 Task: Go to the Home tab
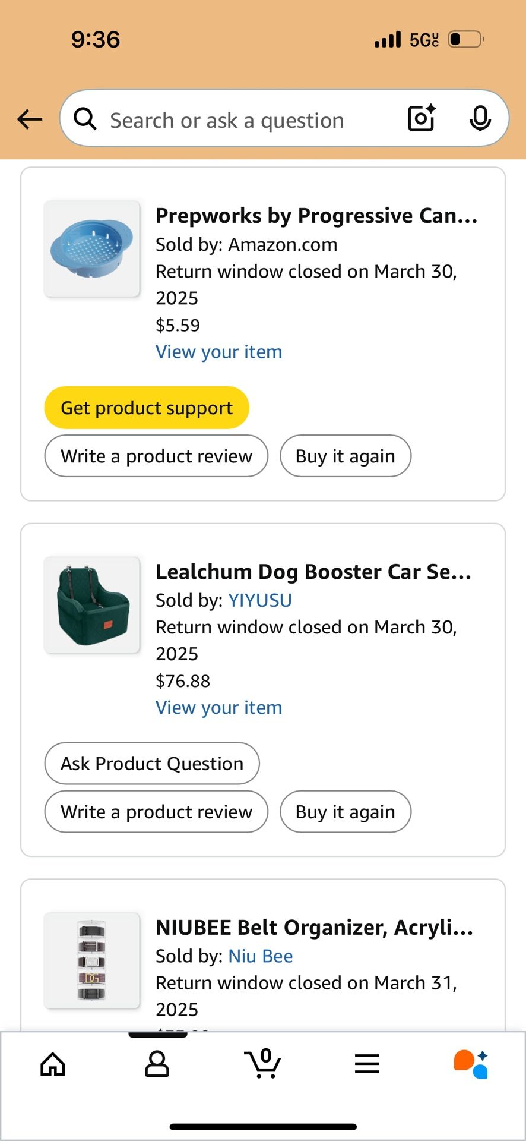coord(53,1064)
